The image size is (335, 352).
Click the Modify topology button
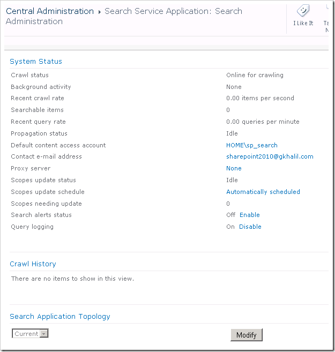[x=247, y=335]
